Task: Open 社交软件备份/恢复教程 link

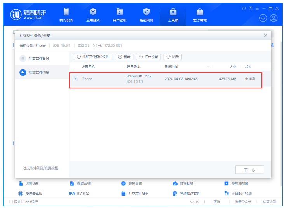Action: [40, 168]
